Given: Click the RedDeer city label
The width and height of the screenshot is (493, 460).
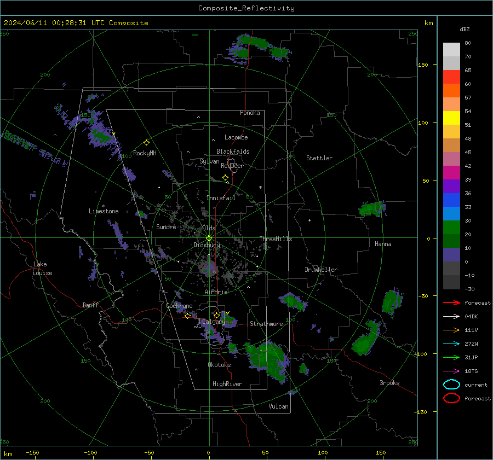Looking at the screenshot, I should (x=232, y=166).
